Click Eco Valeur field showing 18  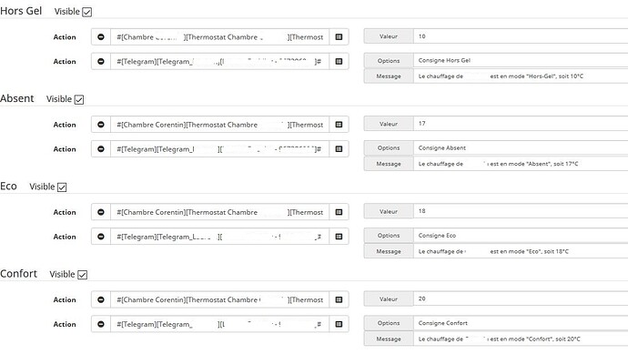coord(521,211)
